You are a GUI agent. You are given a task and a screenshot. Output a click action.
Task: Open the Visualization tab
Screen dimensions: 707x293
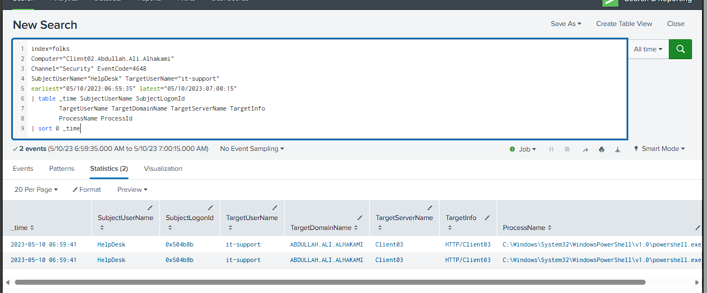point(163,169)
